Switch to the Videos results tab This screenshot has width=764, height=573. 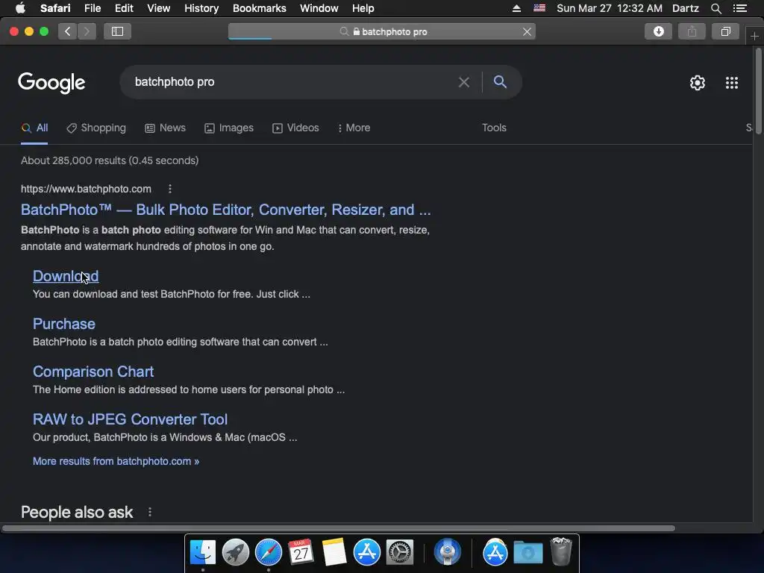pyautogui.click(x=295, y=128)
